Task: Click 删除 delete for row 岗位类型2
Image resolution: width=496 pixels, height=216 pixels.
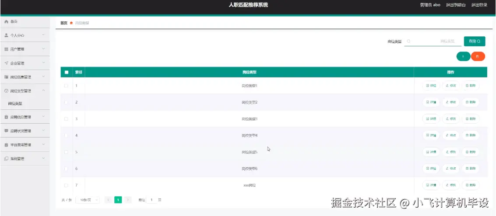Action: pos(470,102)
